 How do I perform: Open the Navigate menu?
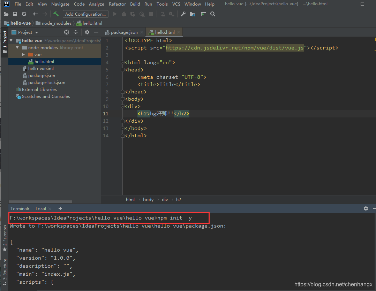point(60,4)
